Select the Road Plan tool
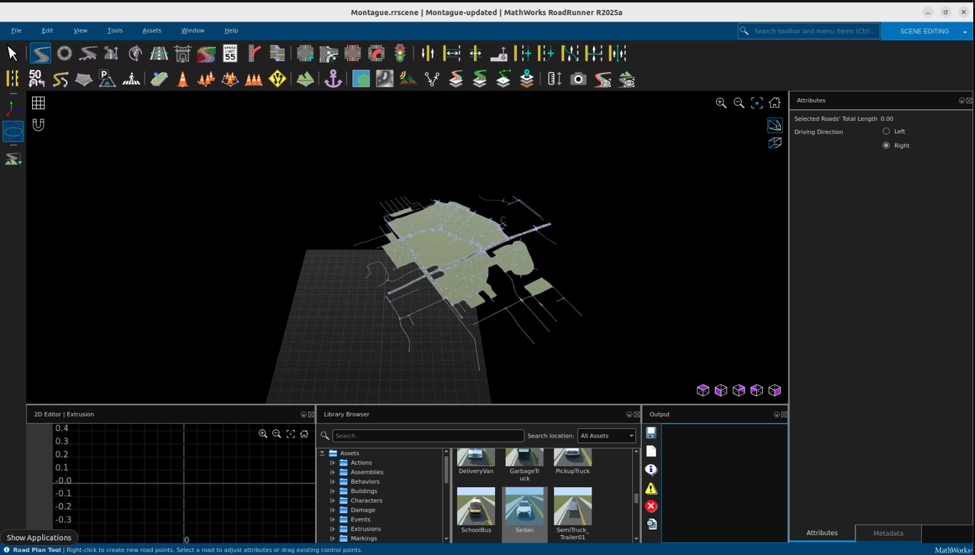975x555 pixels. 40,54
